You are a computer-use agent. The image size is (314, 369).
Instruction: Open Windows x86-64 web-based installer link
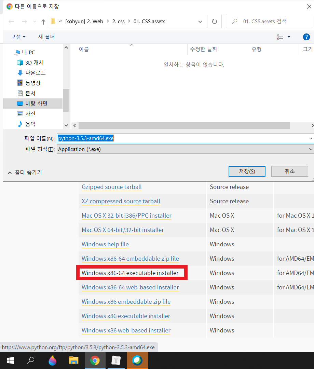(x=130, y=287)
